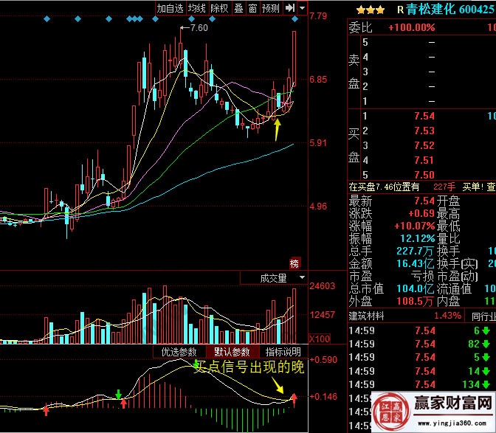
Task: Select the 默认参数 tab
Action: (x=232, y=352)
